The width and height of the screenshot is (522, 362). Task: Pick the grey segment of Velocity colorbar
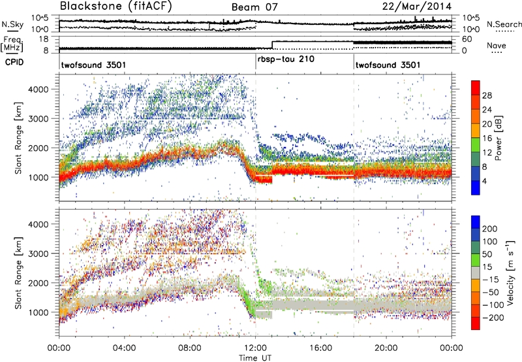(x=476, y=273)
